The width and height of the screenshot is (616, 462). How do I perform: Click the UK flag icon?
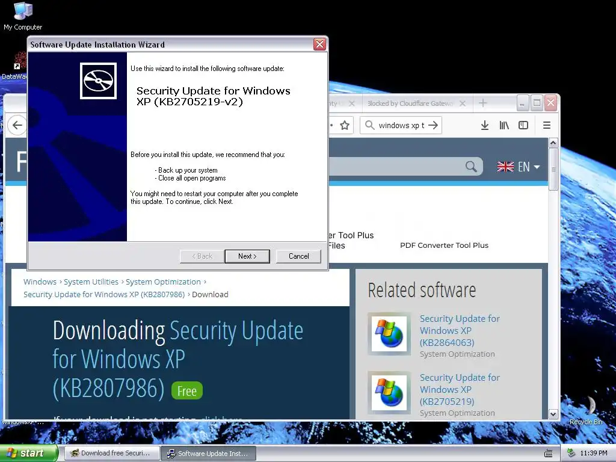click(505, 167)
